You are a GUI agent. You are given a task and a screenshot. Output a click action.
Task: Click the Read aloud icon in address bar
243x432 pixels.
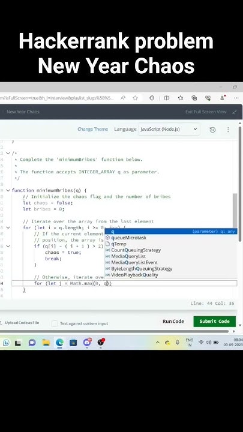(x=123, y=98)
